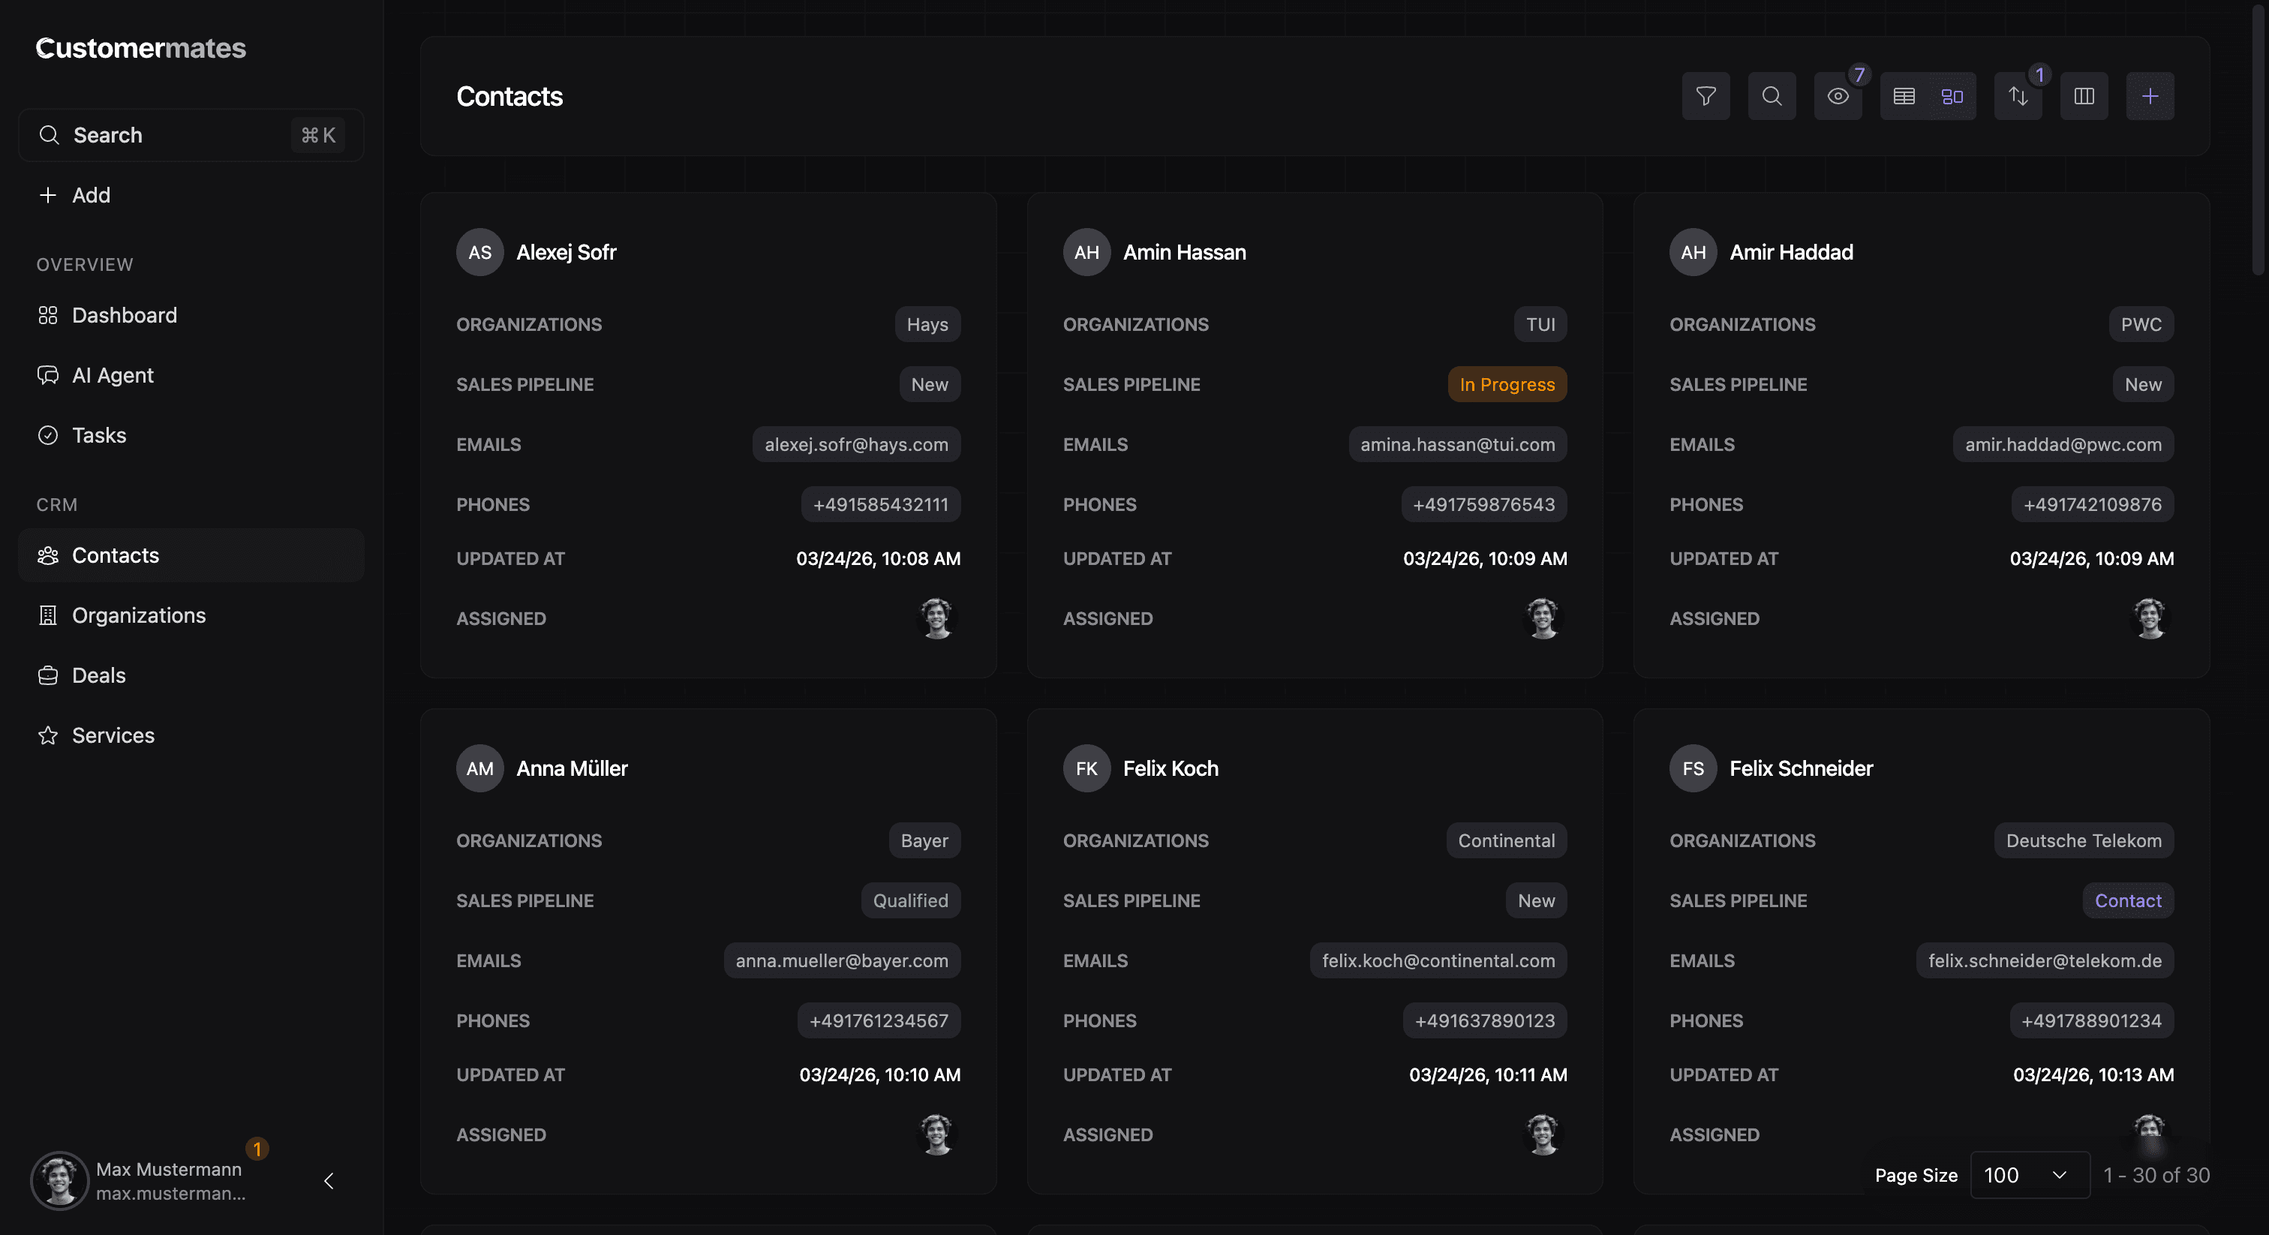The height and width of the screenshot is (1235, 2269).
Task: Open the contacts filter icon
Action: click(x=1706, y=96)
